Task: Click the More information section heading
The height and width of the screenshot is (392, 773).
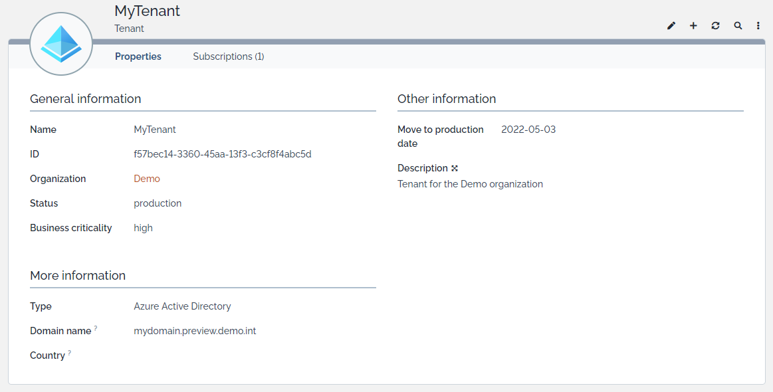Action: (78, 276)
